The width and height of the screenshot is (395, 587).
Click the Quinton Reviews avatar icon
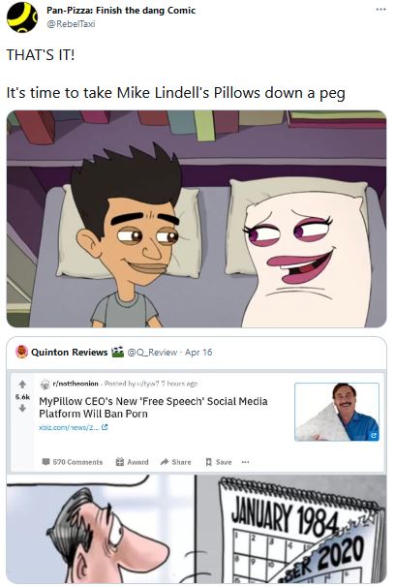tap(21, 352)
